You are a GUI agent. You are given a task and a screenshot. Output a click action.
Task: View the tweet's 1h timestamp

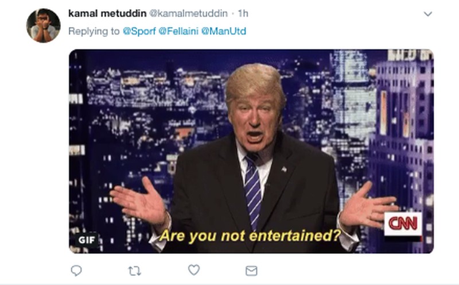point(243,13)
